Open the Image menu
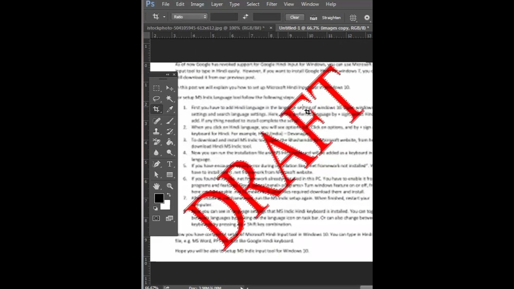514x289 pixels. (197, 4)
